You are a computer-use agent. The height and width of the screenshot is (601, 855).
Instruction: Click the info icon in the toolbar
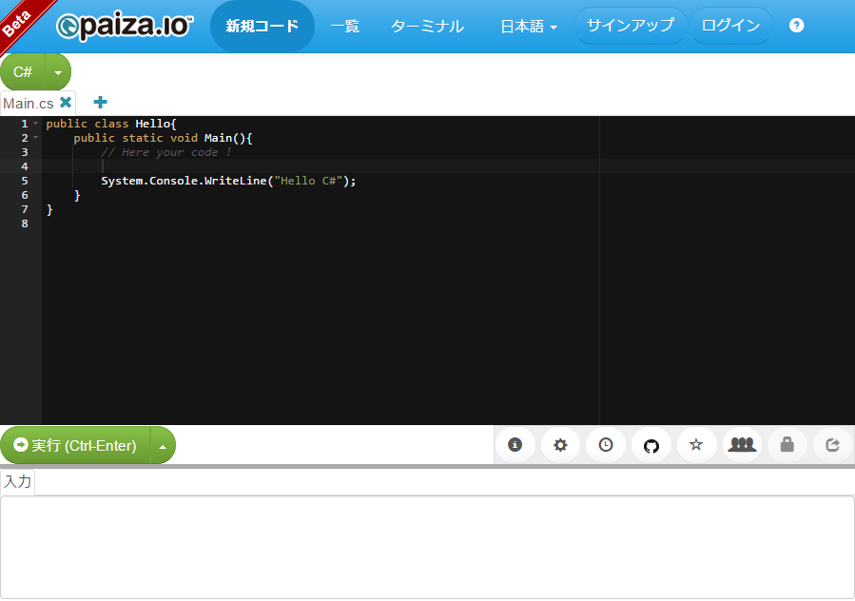pos(515,445)
